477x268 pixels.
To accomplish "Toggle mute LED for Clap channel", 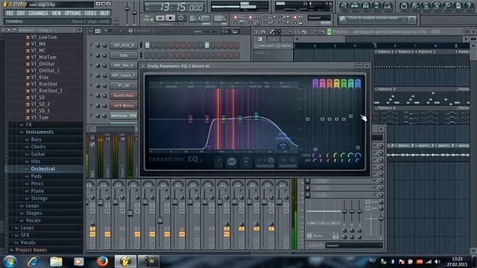I will [91, 55].
